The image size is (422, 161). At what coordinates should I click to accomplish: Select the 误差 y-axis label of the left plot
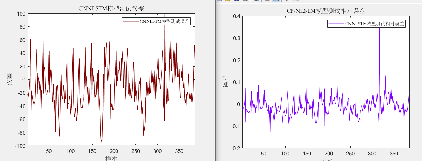(x=9, y=79)
